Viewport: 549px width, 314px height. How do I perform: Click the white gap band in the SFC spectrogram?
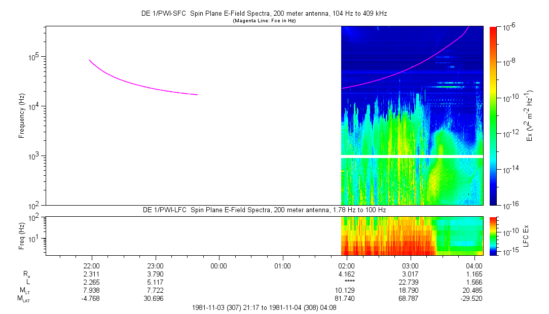[x=412, y=156]
